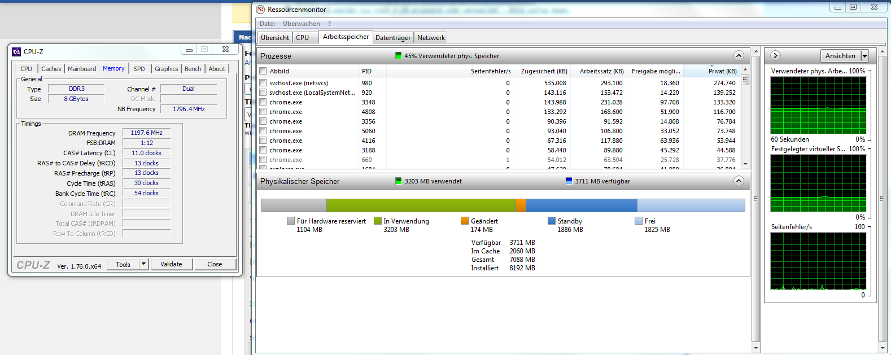This screenshot has height=355, width=891.
Task: Click the Size value 8 GBytes
Action: (76, 99)
